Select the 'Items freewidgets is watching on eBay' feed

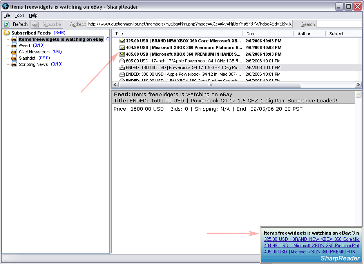pos(61,39)
